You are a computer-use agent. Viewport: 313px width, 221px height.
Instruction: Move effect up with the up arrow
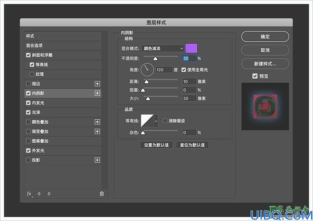39,194
